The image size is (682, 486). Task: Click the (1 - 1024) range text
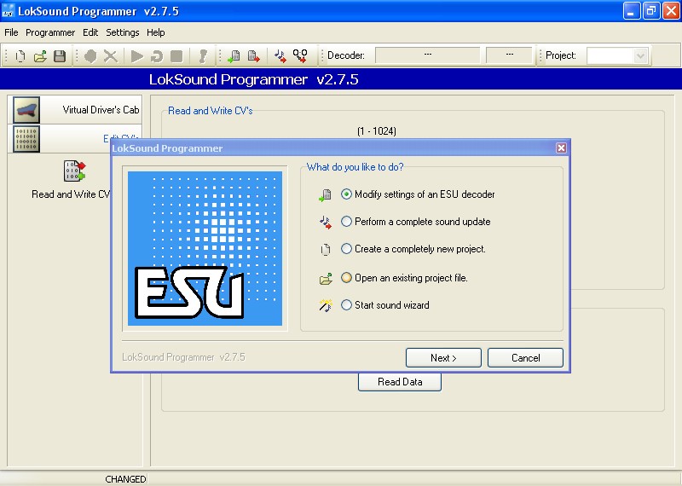click(377, 131)
